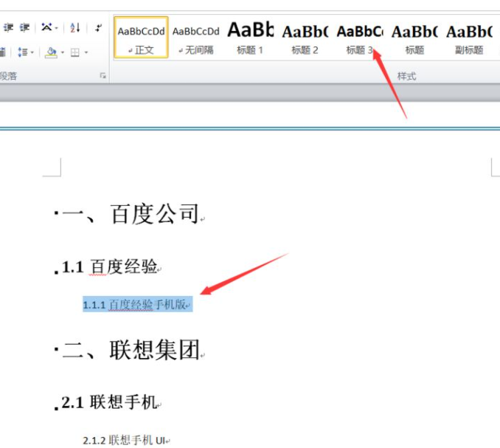Screen dimensions: 500x448
Task: Click the increase indent icon
Action: coord(25,28)
